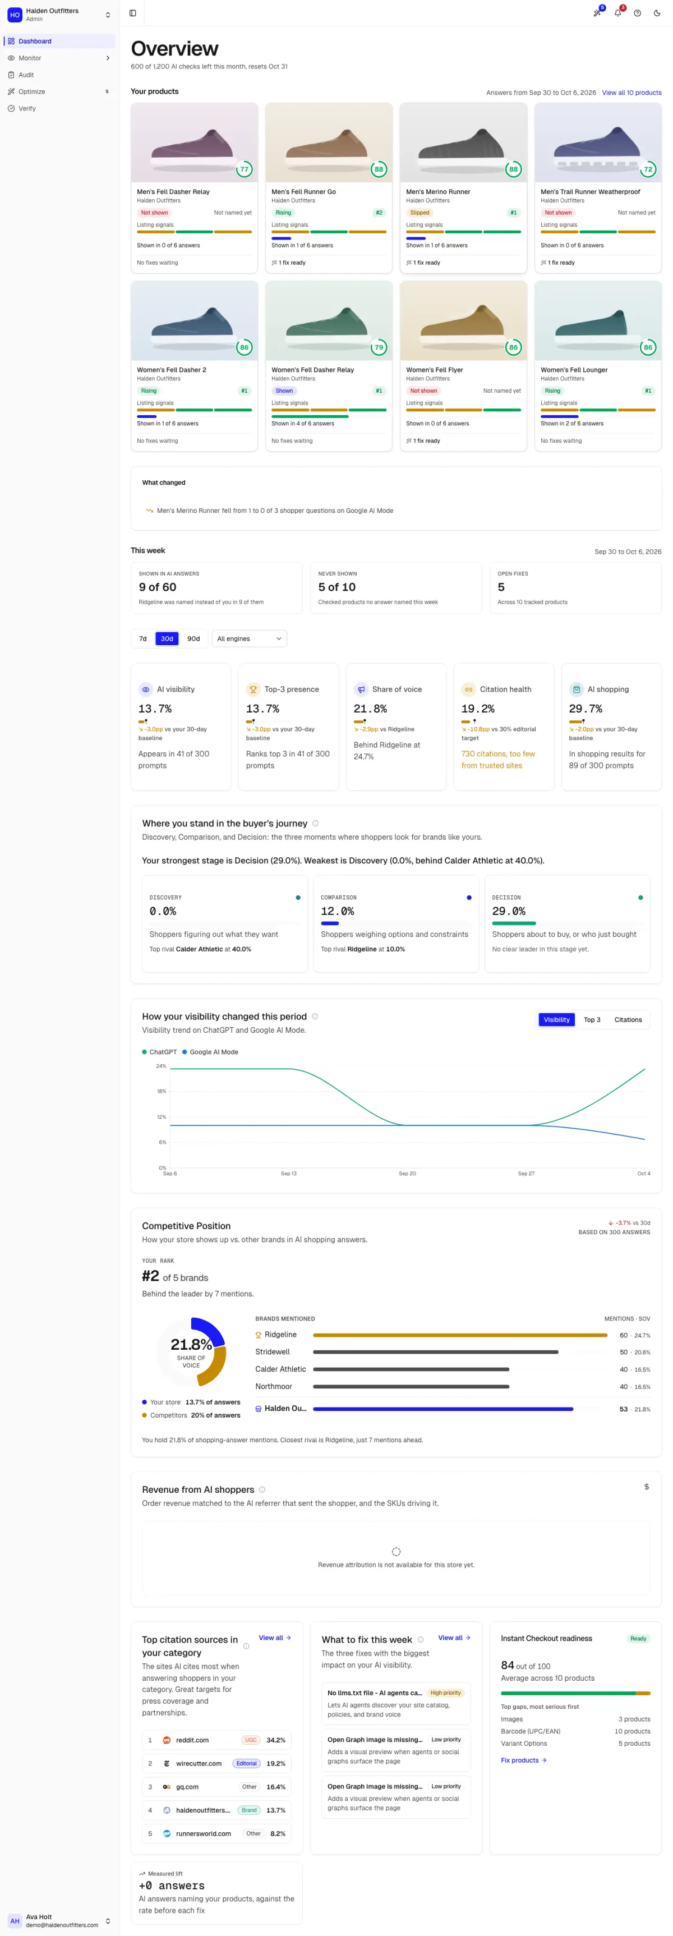Click the reddit.com favicon
673x1936 pixels.
[167, 1740]
